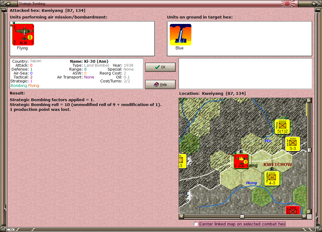322x232 pixels.
Task: Click the Japanese rising sun flag icon
Action: [x=288, y=4]
